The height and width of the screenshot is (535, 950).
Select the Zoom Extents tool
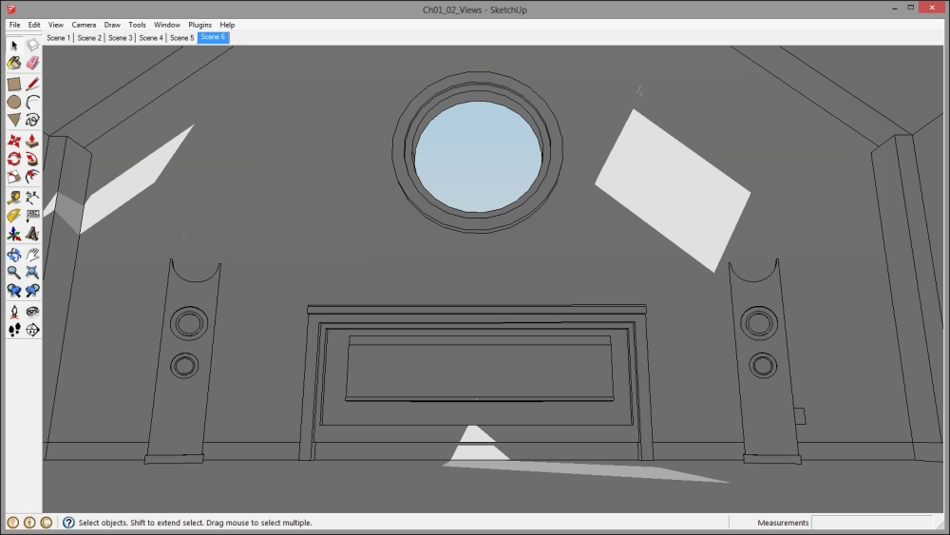32,272
